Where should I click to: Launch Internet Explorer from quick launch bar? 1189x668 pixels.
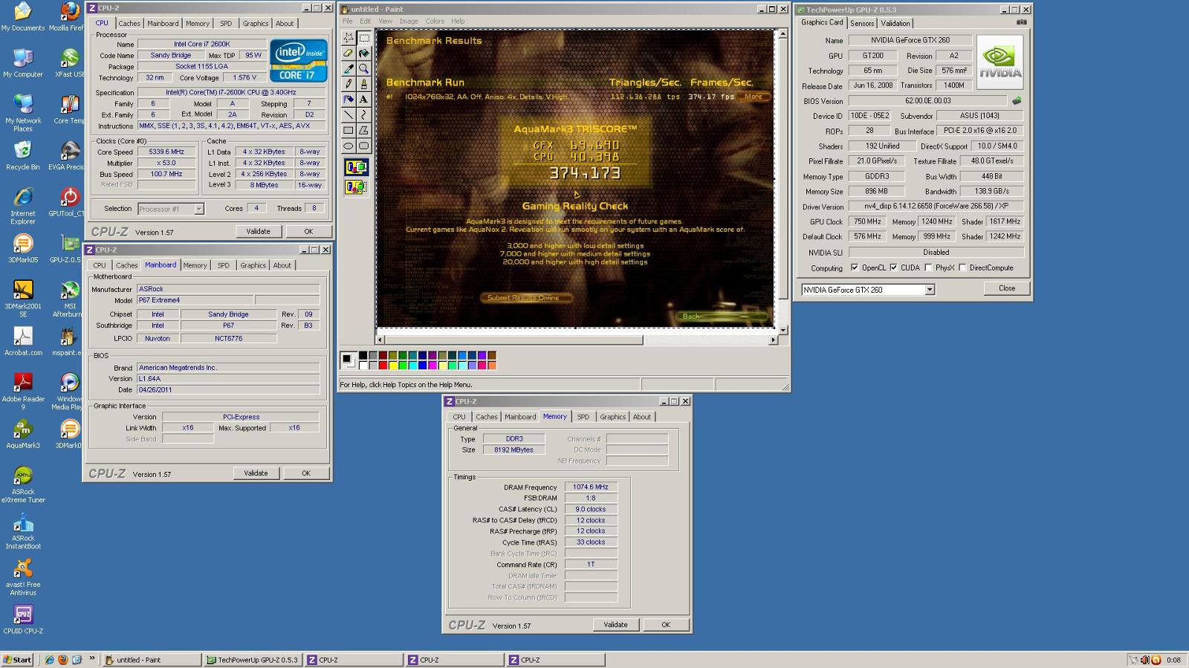[x=49, y=660]
